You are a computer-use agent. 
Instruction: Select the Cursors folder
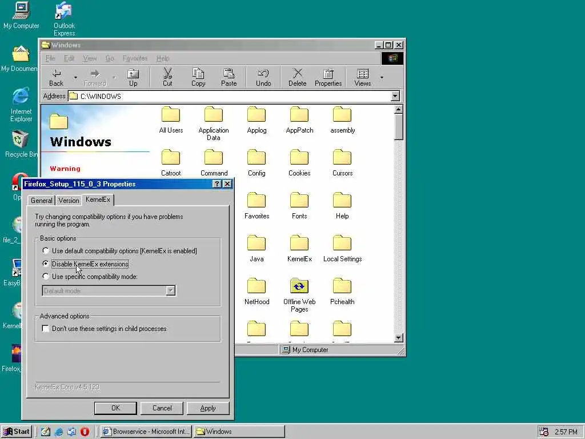[343, 163]
